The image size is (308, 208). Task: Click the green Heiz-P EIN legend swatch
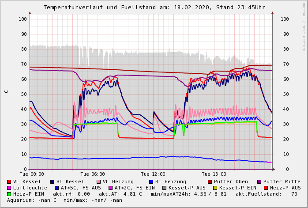coord(9,194)
